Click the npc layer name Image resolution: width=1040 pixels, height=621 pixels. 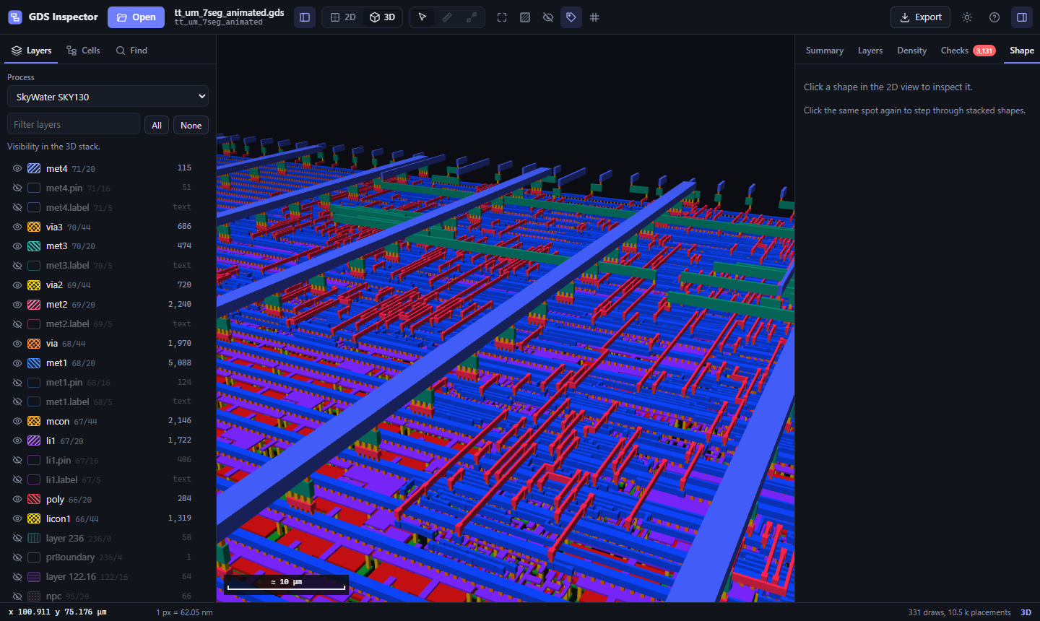53,596
